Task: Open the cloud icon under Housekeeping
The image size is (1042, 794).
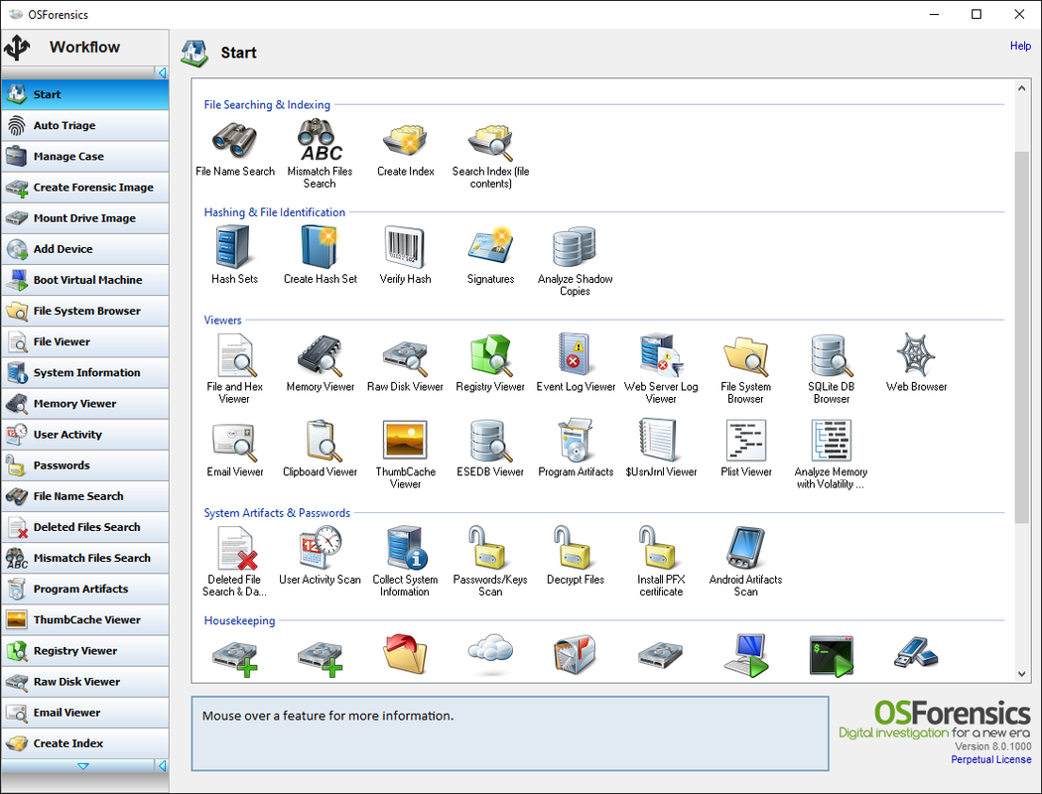Action: tap(490, 654)
